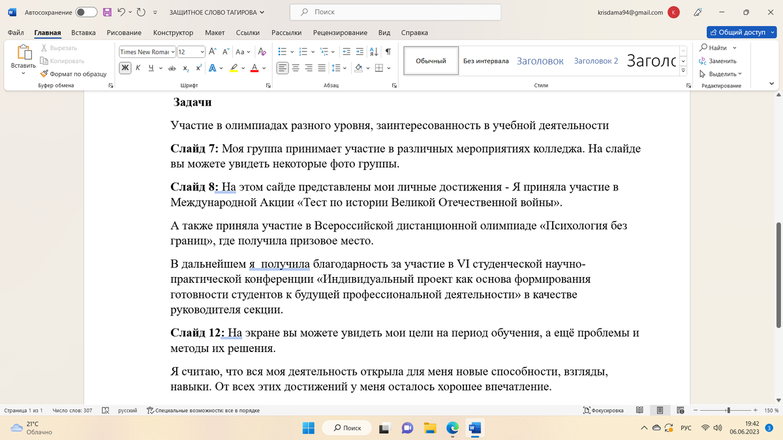Switch to the Layout (Макет) tab
The width and height of the screenshot is (783, 440).
click(215, 33)
